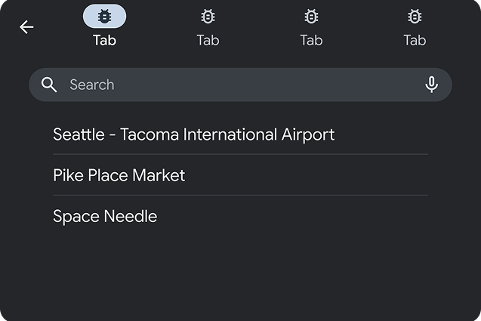Switch to the second tab by its label
This screenshot has width=481, height=321.
click(x=208, y=40)
